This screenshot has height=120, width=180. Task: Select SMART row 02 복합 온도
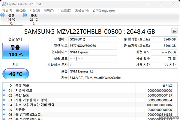pyautogui.click(x=88, y=95)
